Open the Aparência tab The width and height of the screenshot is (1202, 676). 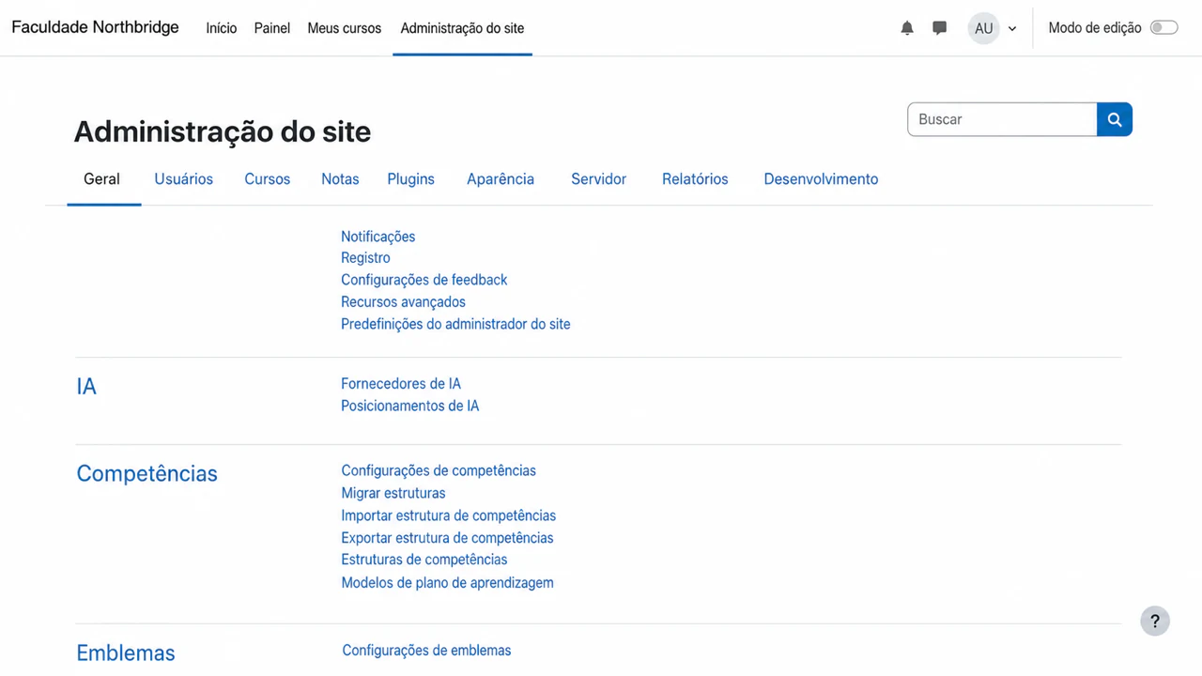pos(501,179)
